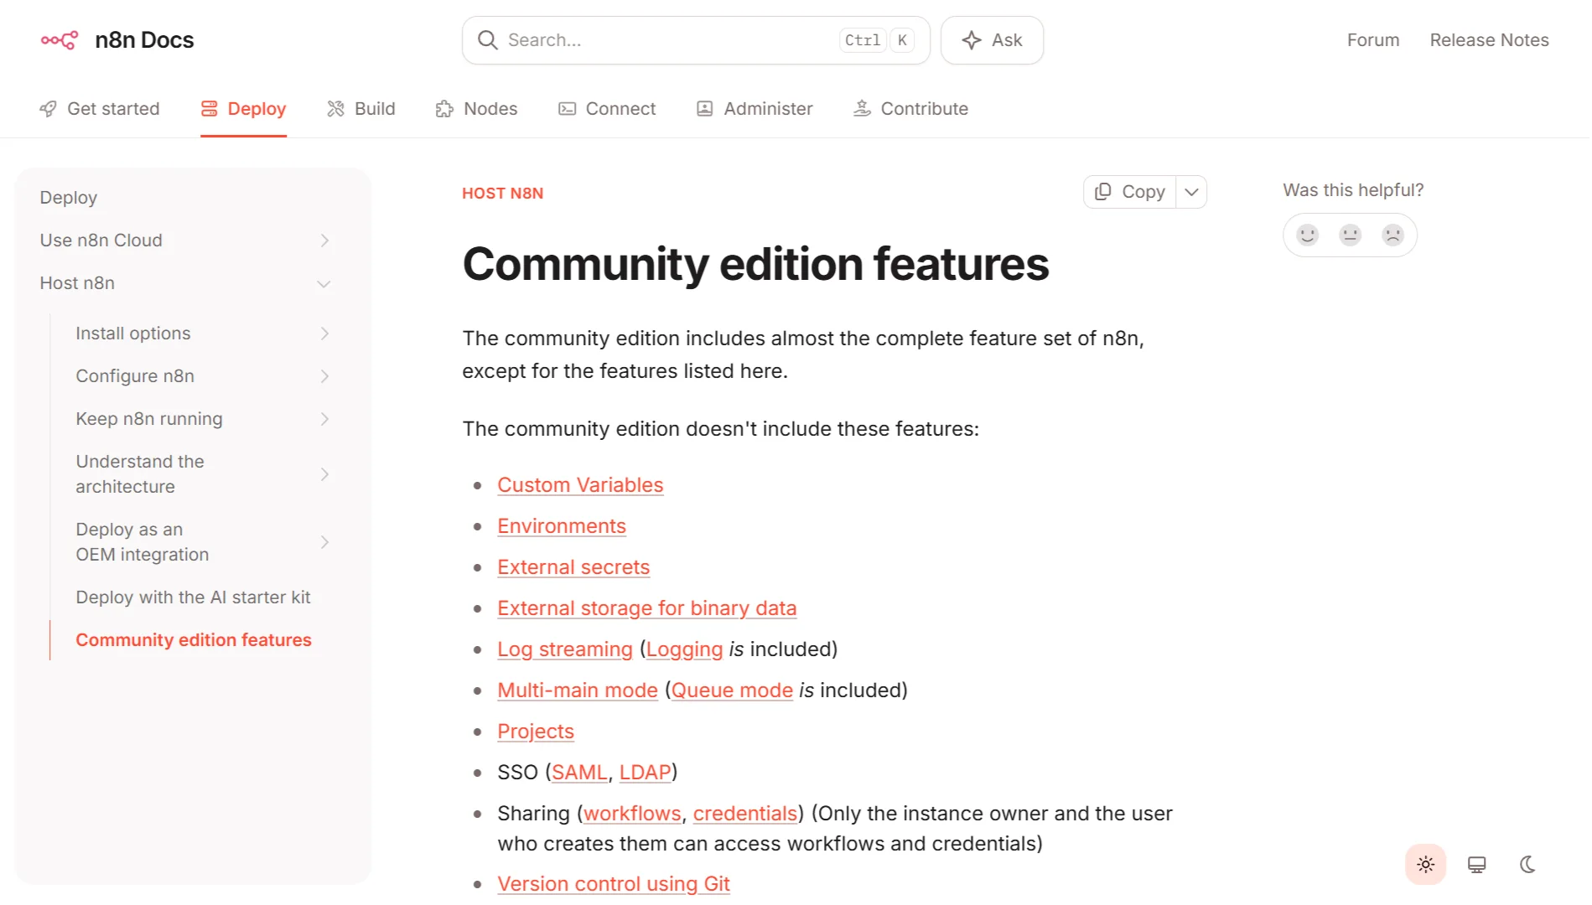This screenshot has width=1592, height=905.
Task: Open the Logging link
Action: (x=684, y=649)
